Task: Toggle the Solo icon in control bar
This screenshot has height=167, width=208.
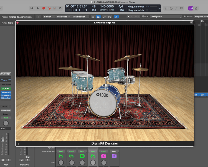Action: pos(182,8)
